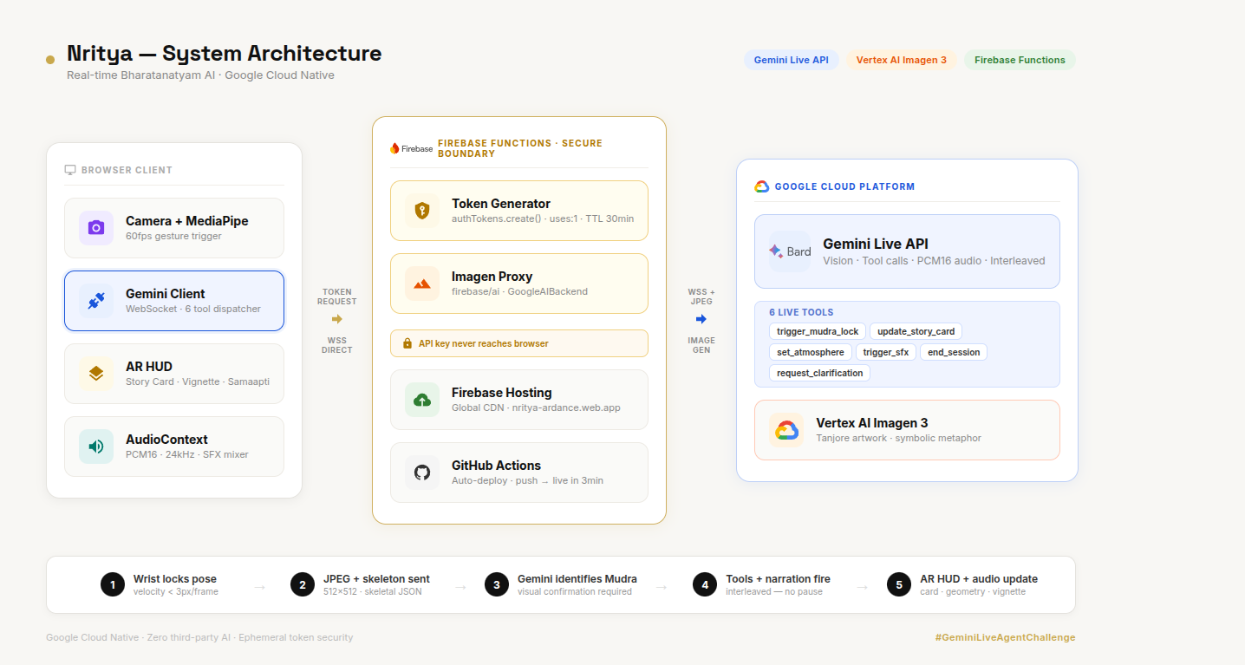
Task: Click the Vertex AI Imagen 3 card title
Action: click(x=872, y=423)
